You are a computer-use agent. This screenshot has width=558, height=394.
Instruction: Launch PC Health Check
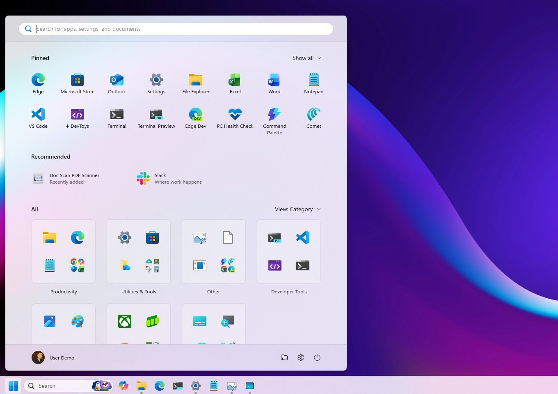235,118
